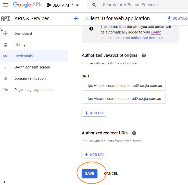Follow the authorized domains link
Image resolution: width=188 pixels, height=185 pixels.
click(147, 38)
